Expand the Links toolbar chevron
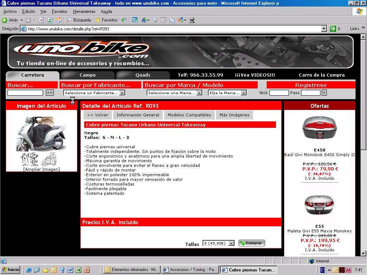 pos(363,28)
